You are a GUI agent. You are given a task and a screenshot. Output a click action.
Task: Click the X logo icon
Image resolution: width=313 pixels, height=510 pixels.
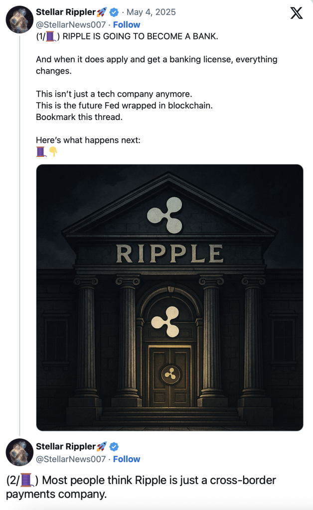[297, 13]
